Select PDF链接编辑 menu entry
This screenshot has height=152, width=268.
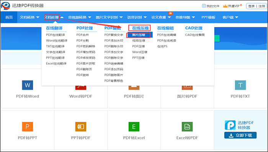click(114, 63)
